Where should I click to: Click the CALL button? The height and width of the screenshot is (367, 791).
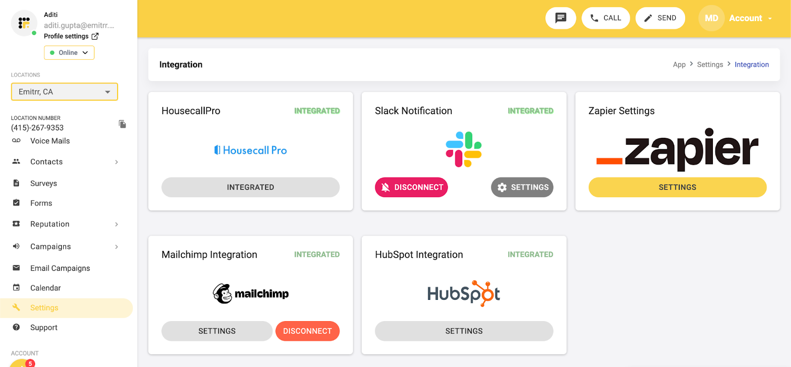606,18
